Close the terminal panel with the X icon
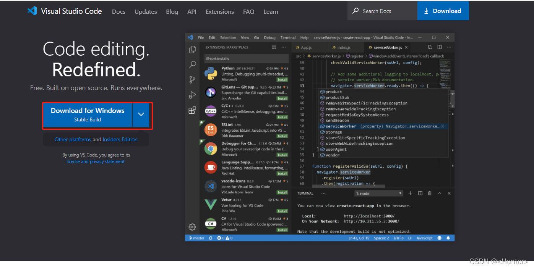The height and width of the screenshot is (268, 534). 449,193
